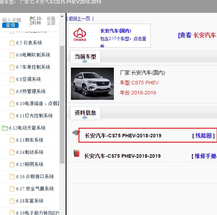The width and height of the screenshot is (217, 215).
Task: Click the gray wiring diagram book icon
Action: tap(76, 133)
